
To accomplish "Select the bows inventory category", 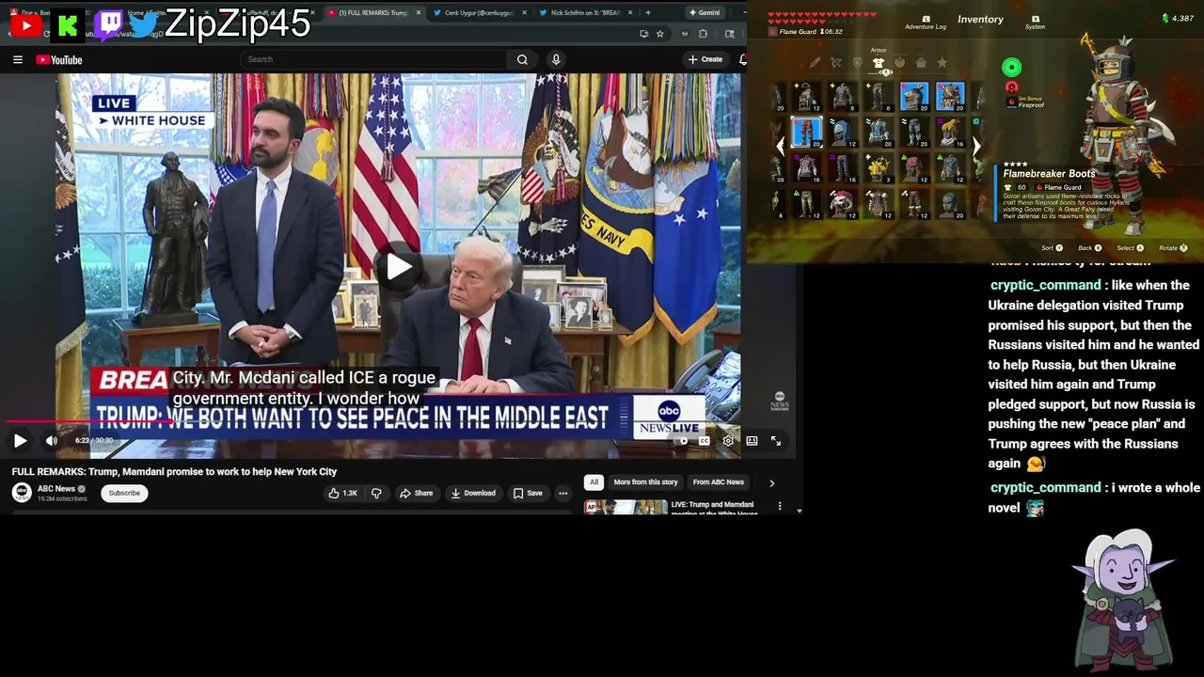I will point(835,63).
